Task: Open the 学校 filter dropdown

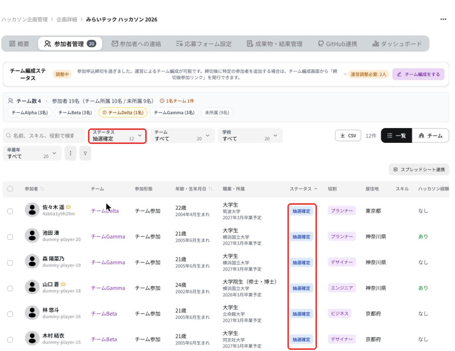Action: [x=250, y=136]
